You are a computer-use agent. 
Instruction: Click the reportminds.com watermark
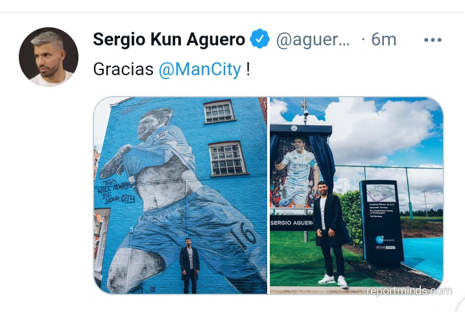pos(409,291)
